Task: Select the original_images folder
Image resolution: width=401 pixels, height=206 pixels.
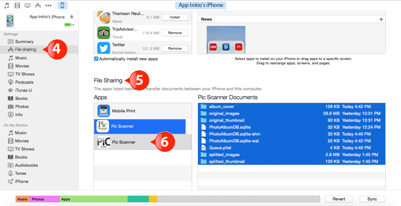Action: pos(291,114)
